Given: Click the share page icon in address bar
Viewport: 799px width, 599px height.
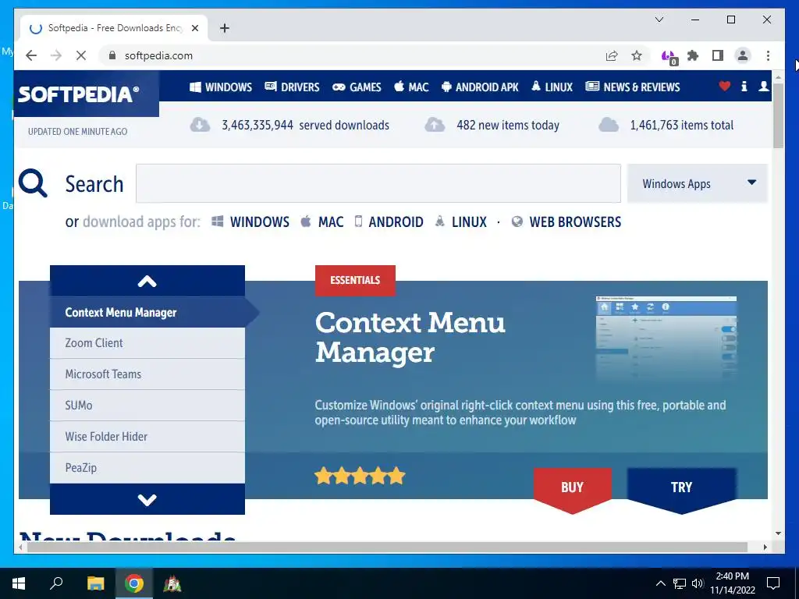Looking at the screenshot, I should (612, 55).
